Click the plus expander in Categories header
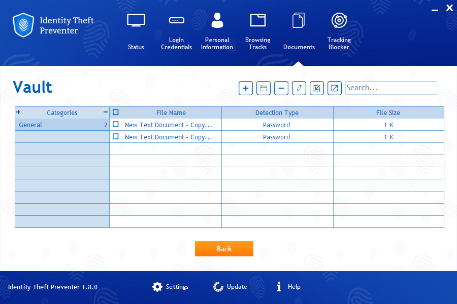This screenshot has width=457, height=304. (x=18, y=112)
